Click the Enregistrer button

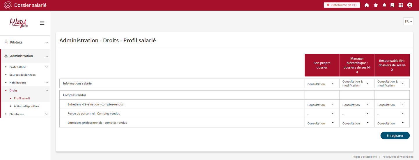[395, 135]
